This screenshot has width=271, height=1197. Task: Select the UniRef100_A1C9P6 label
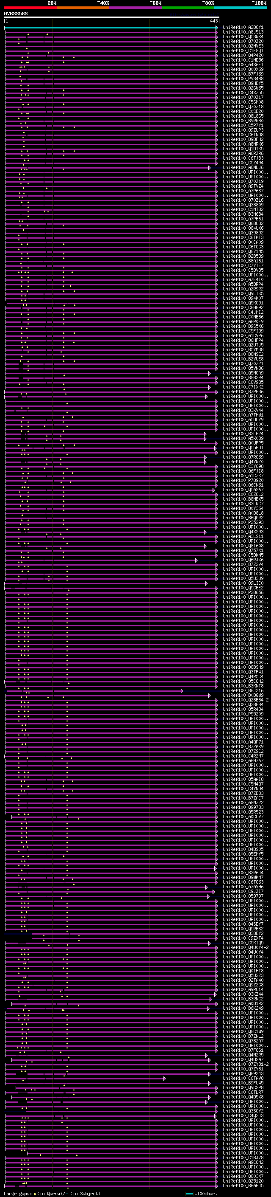pos(243,335)
